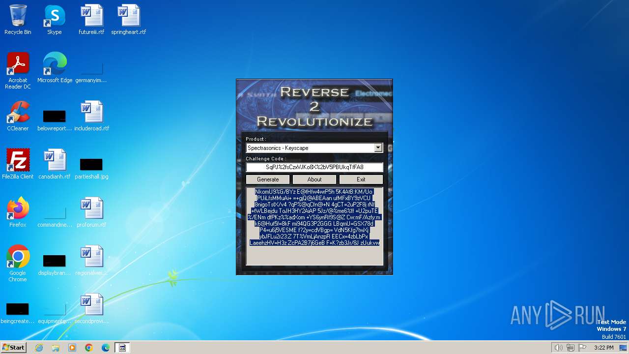The image size is (629, 354).
Task: Select futureiii.rtf desktop file
Action: click(x=91, y=20)
